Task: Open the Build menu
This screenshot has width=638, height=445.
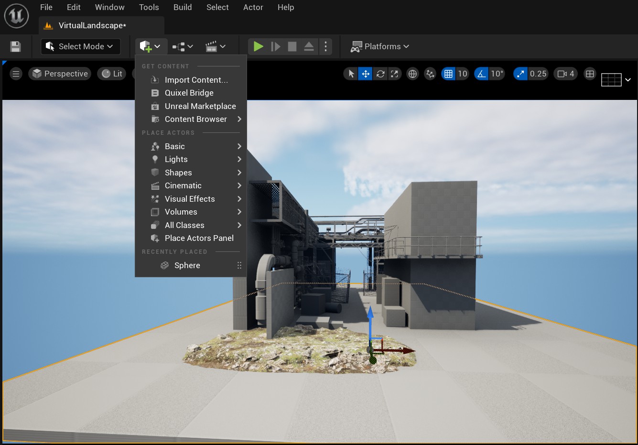Action: coord(183,7)
